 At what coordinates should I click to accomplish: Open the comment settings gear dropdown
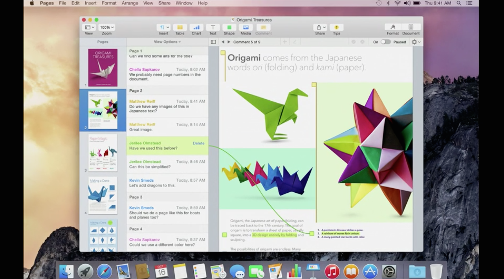pyautogui.click(x=415, y=42)
